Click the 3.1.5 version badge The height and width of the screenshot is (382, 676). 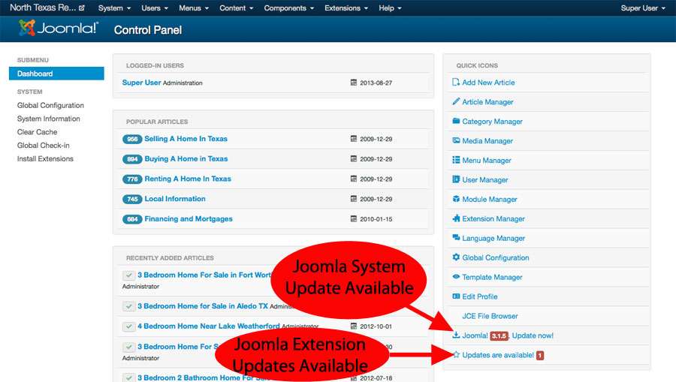[499, 336]
